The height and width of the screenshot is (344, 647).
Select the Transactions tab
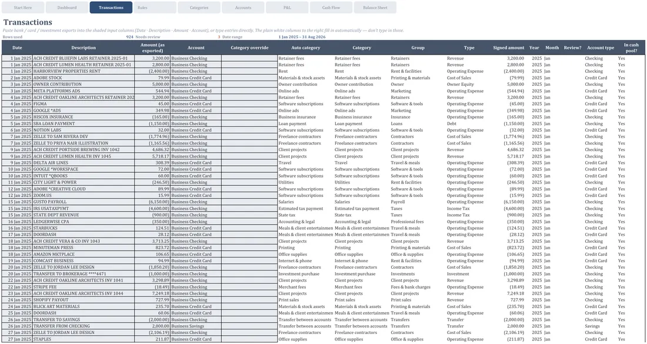111,8
